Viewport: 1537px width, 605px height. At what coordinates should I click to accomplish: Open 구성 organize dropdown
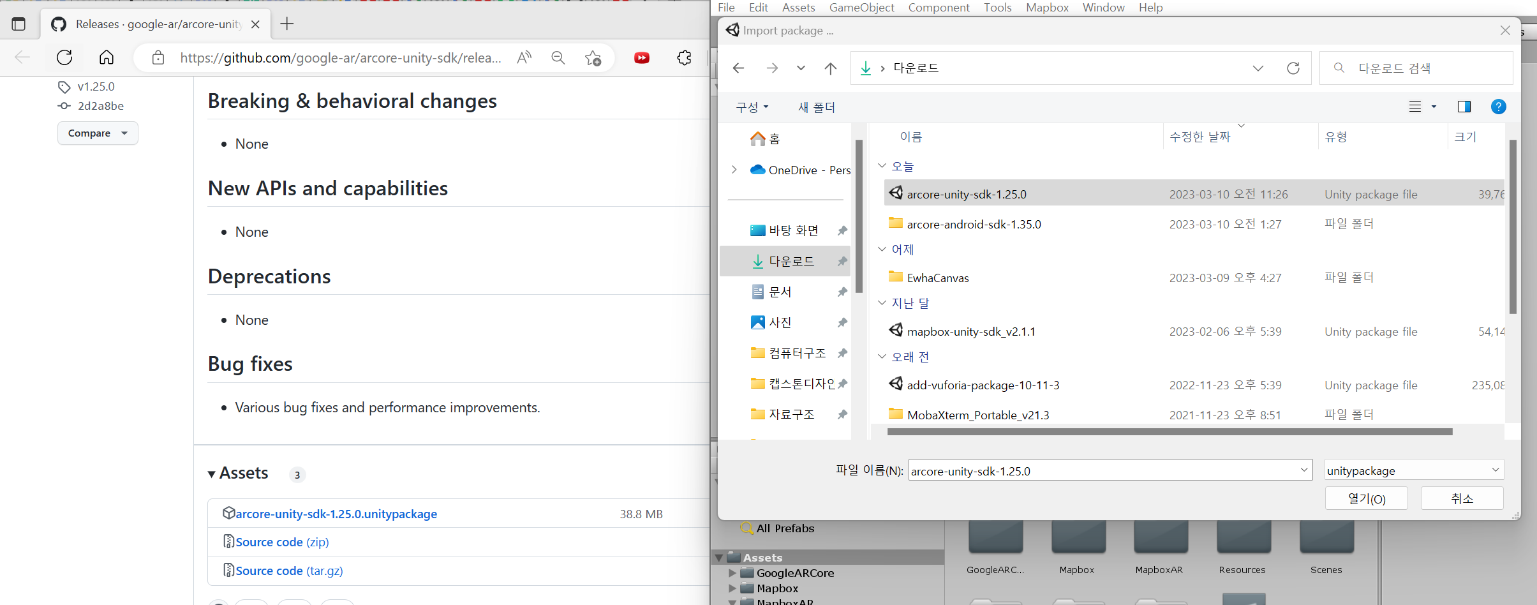point(752,107)
